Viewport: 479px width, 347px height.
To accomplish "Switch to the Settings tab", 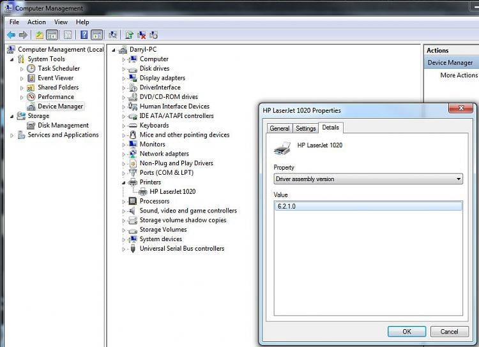I will 305,128.
